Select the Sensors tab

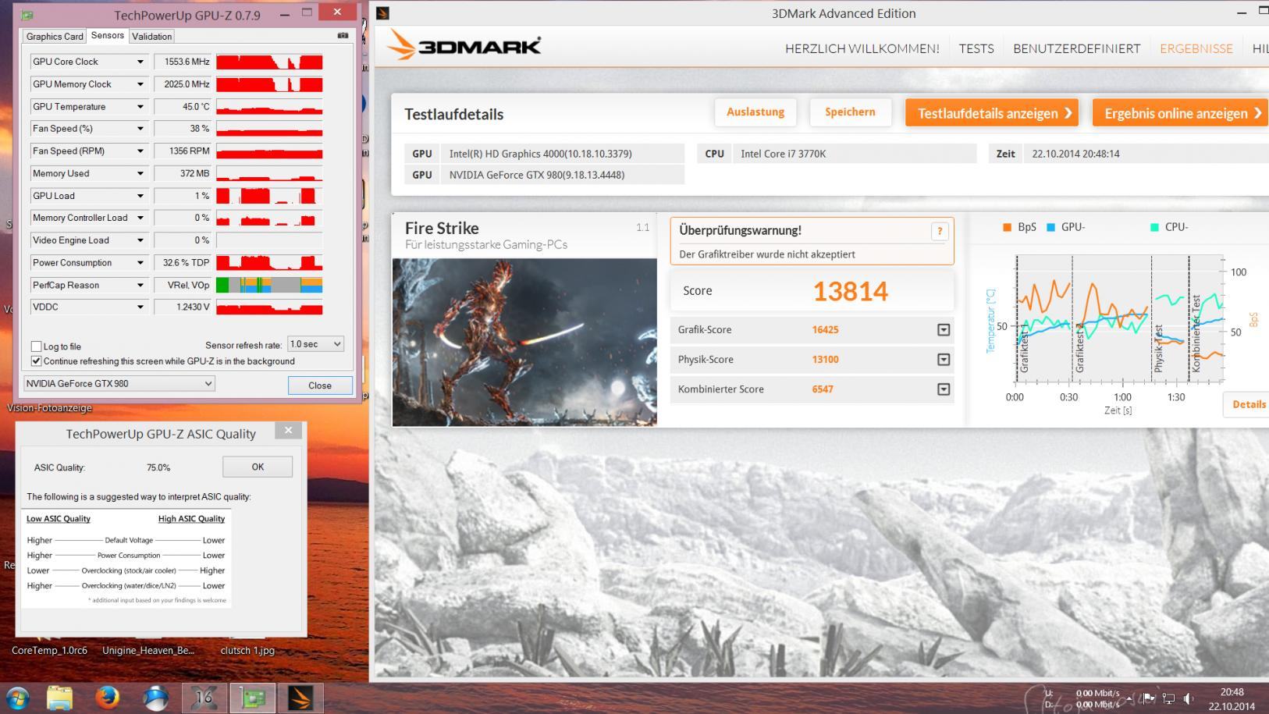107,36
